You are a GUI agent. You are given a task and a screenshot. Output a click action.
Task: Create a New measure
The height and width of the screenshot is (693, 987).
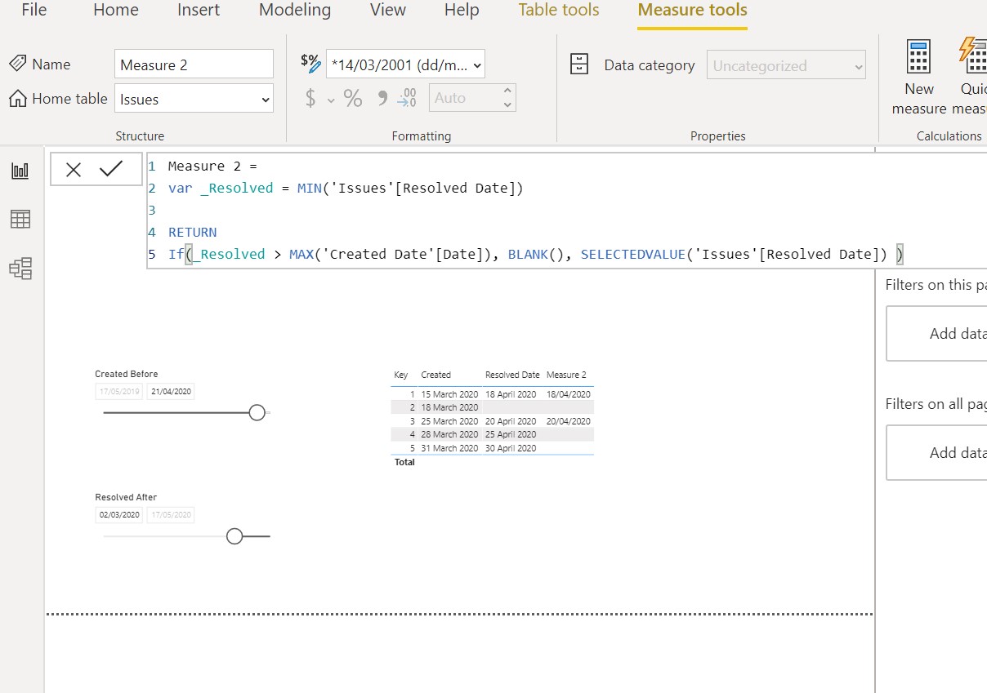point(919,76)
